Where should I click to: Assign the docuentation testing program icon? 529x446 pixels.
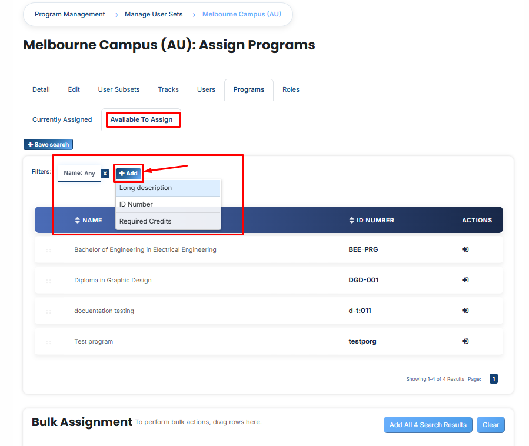click(465, 311)
